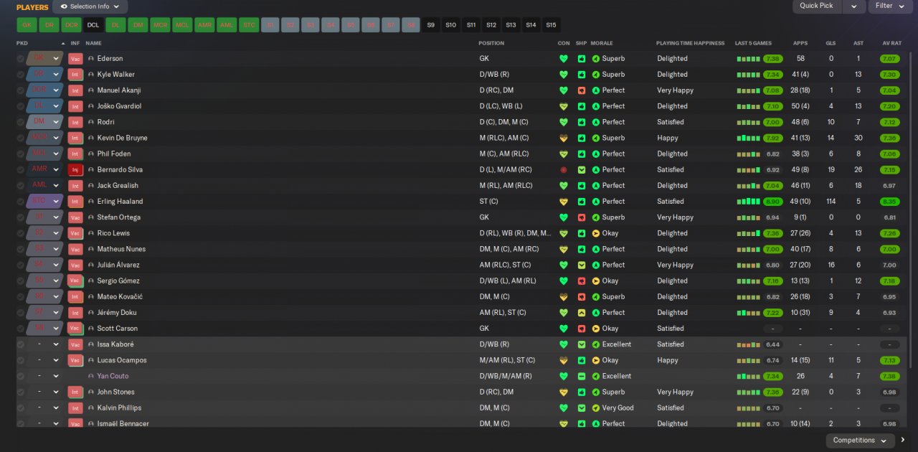Image resolution: width=918 pixels, height=452 pixels.
Task: Toggle the pick checkbox for Erling Haaland
Action: [x=20, y=202]
